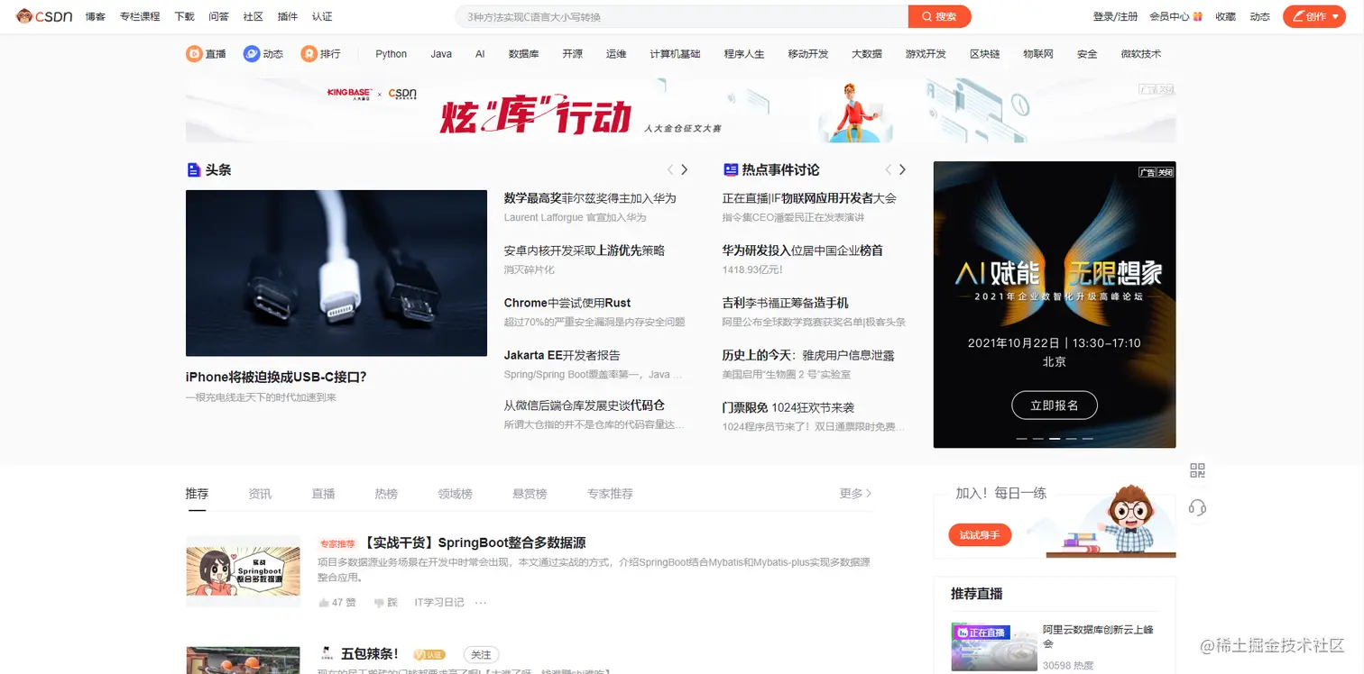Click the thumbs-down 踩 icon on SpringBoot article
This screenshot has width=1364, height=674.
(x=380, y=602)
